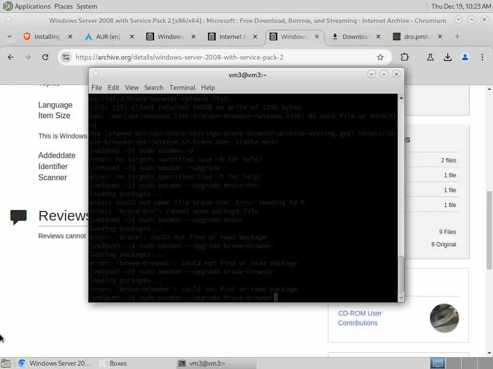Close the Installing tab
This screenshot has height=369, width=493.
[70, 37]
